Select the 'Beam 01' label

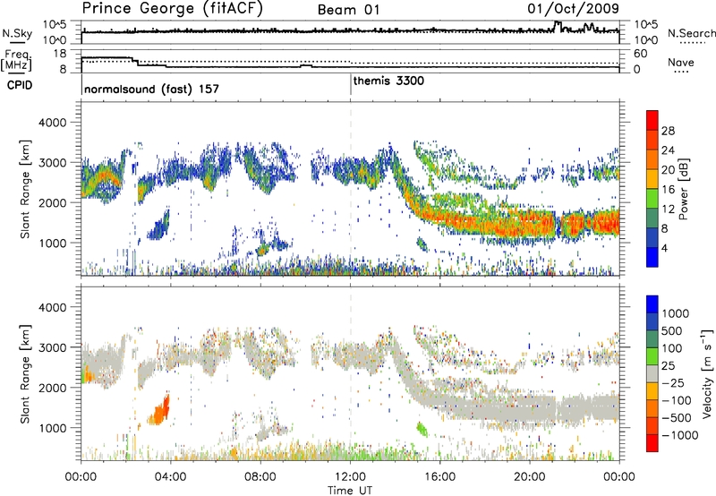click(348, 10)
